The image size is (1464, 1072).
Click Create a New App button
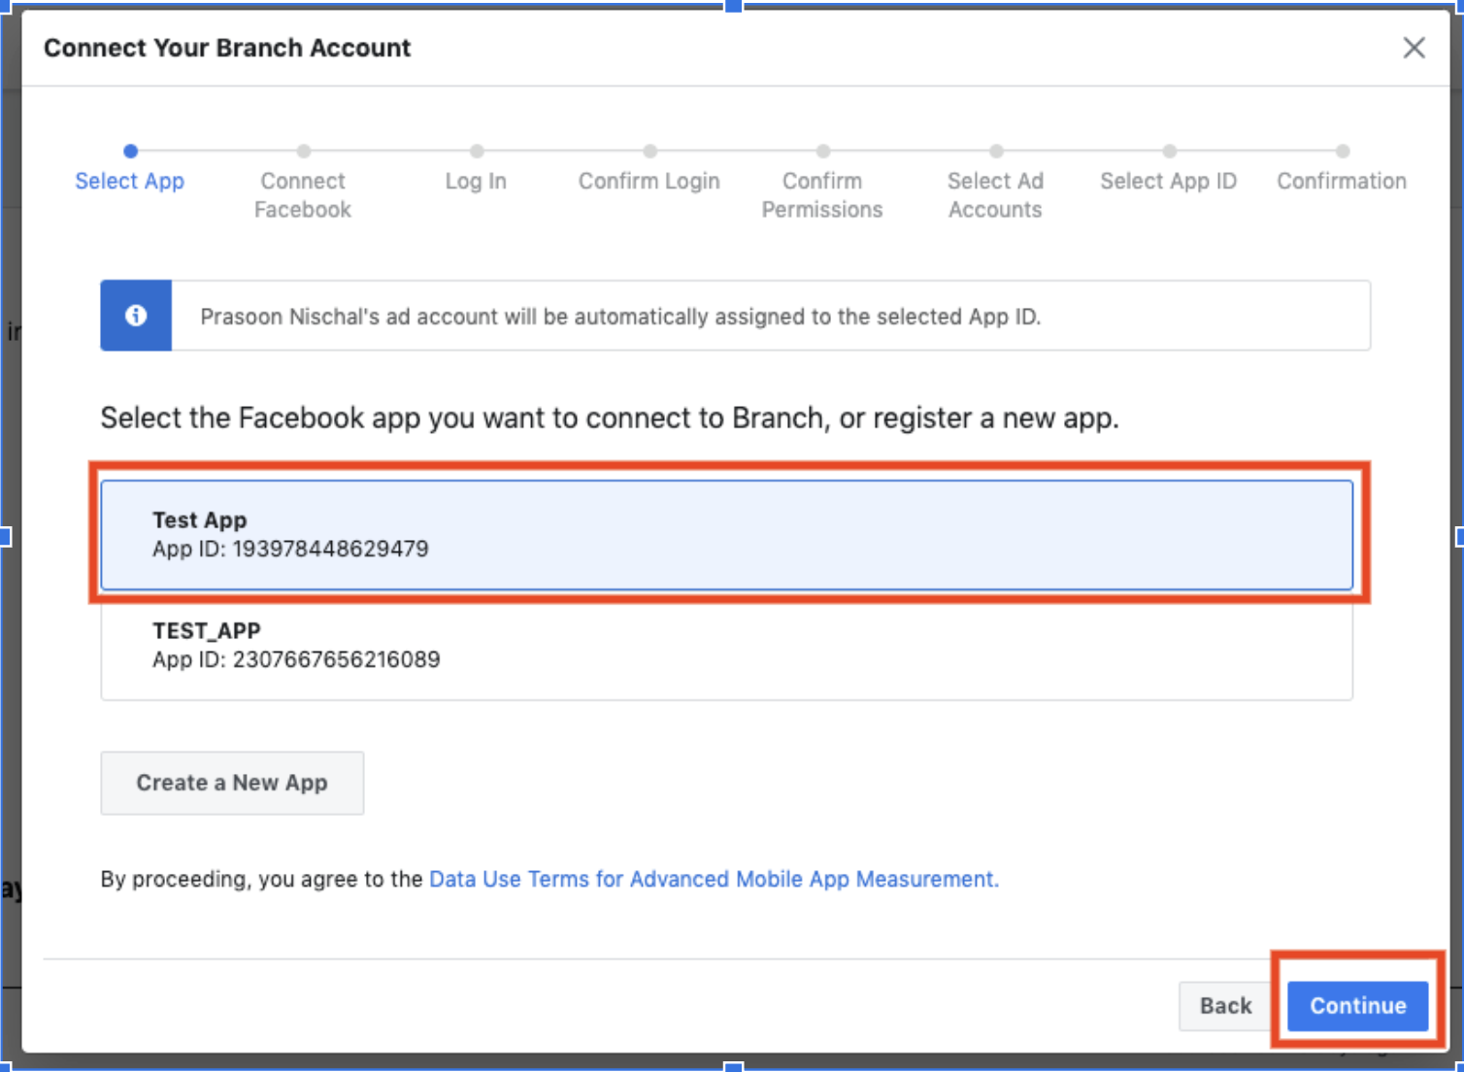point(232,783)
